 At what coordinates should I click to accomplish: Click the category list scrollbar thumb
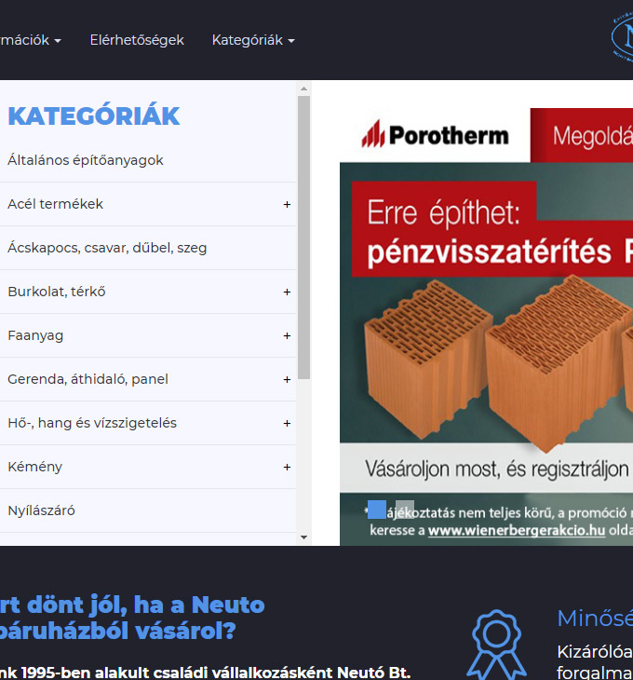pos(303,238)
